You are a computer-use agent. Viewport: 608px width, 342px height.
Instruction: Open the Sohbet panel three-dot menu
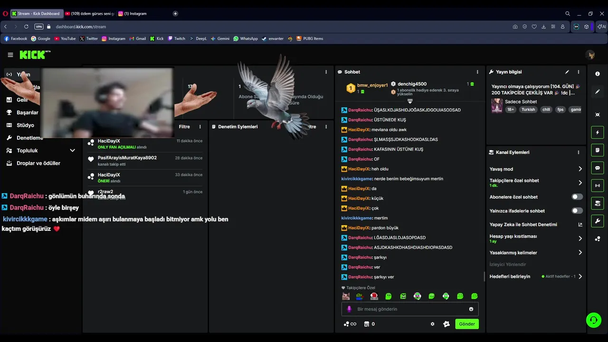click(x=477, y=72)
